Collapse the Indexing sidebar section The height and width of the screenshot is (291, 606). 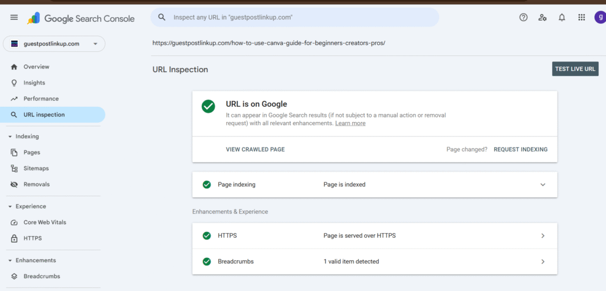point(10,137)
